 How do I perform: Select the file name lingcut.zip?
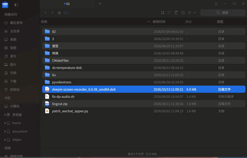[60, 104]
